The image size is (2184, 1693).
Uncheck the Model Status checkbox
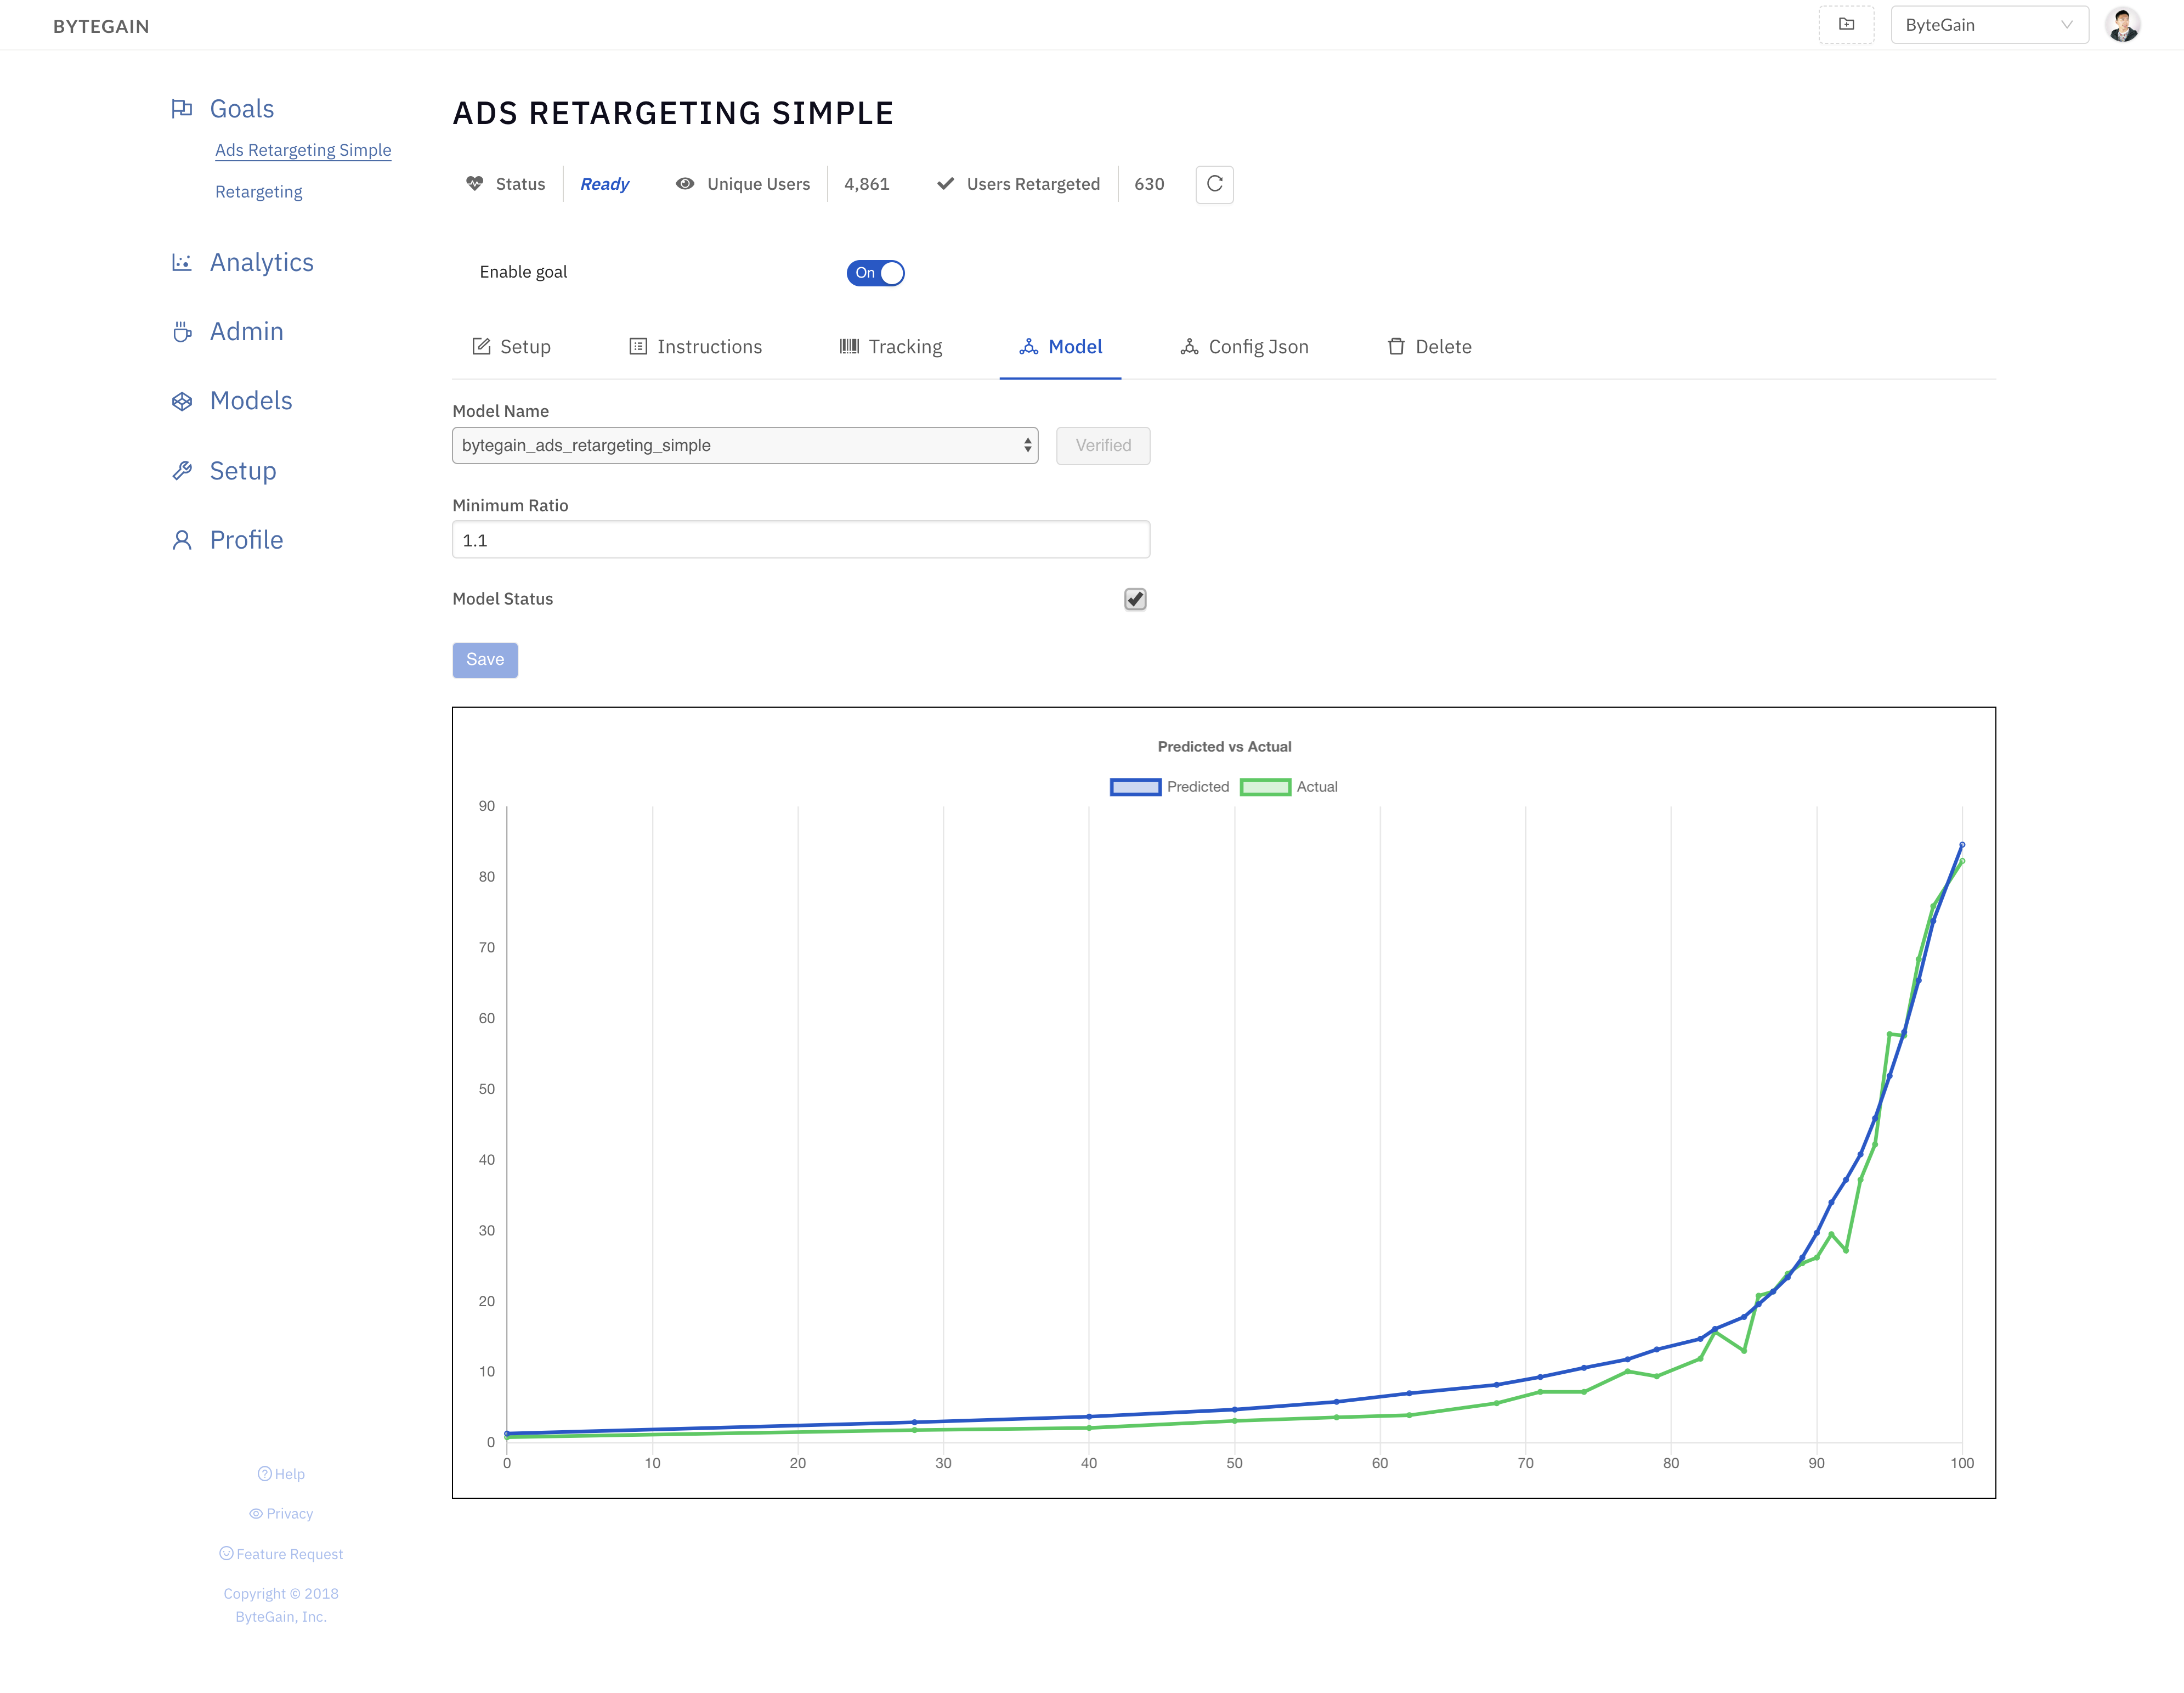pyautogui.click(x=1134, y=599)
